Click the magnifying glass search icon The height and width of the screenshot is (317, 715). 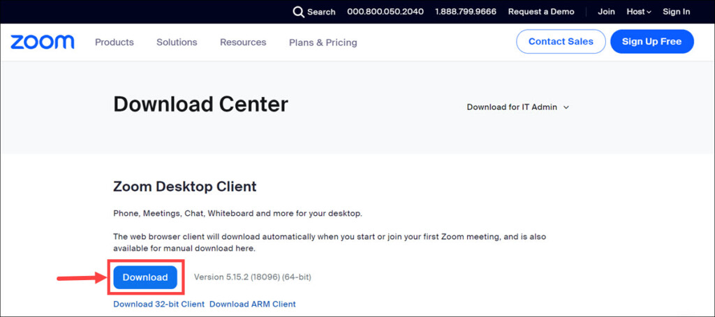pos(298,12)
